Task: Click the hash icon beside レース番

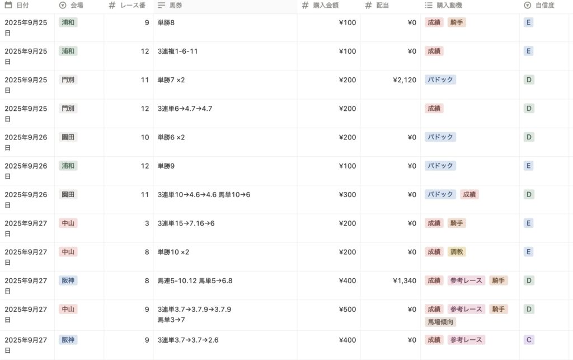Action: 112,6
